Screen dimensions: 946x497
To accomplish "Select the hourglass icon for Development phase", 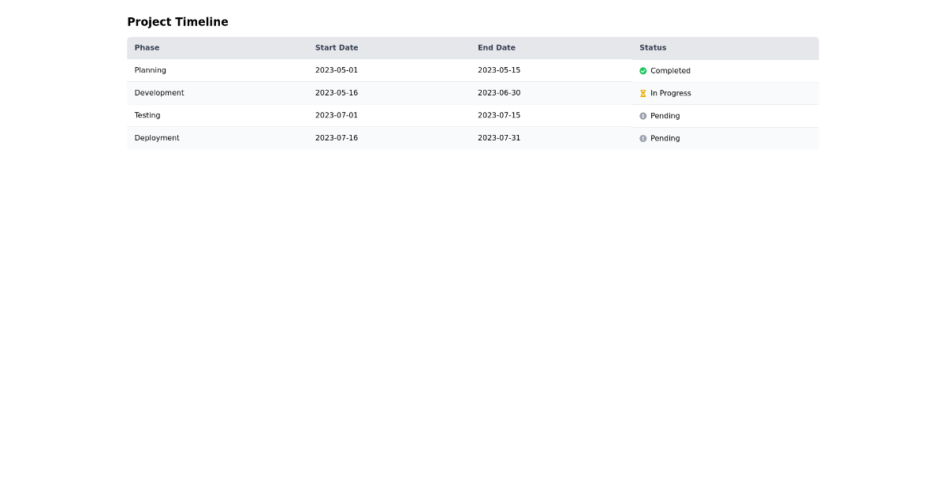I will pyautogui.click(x=643, y=93).
